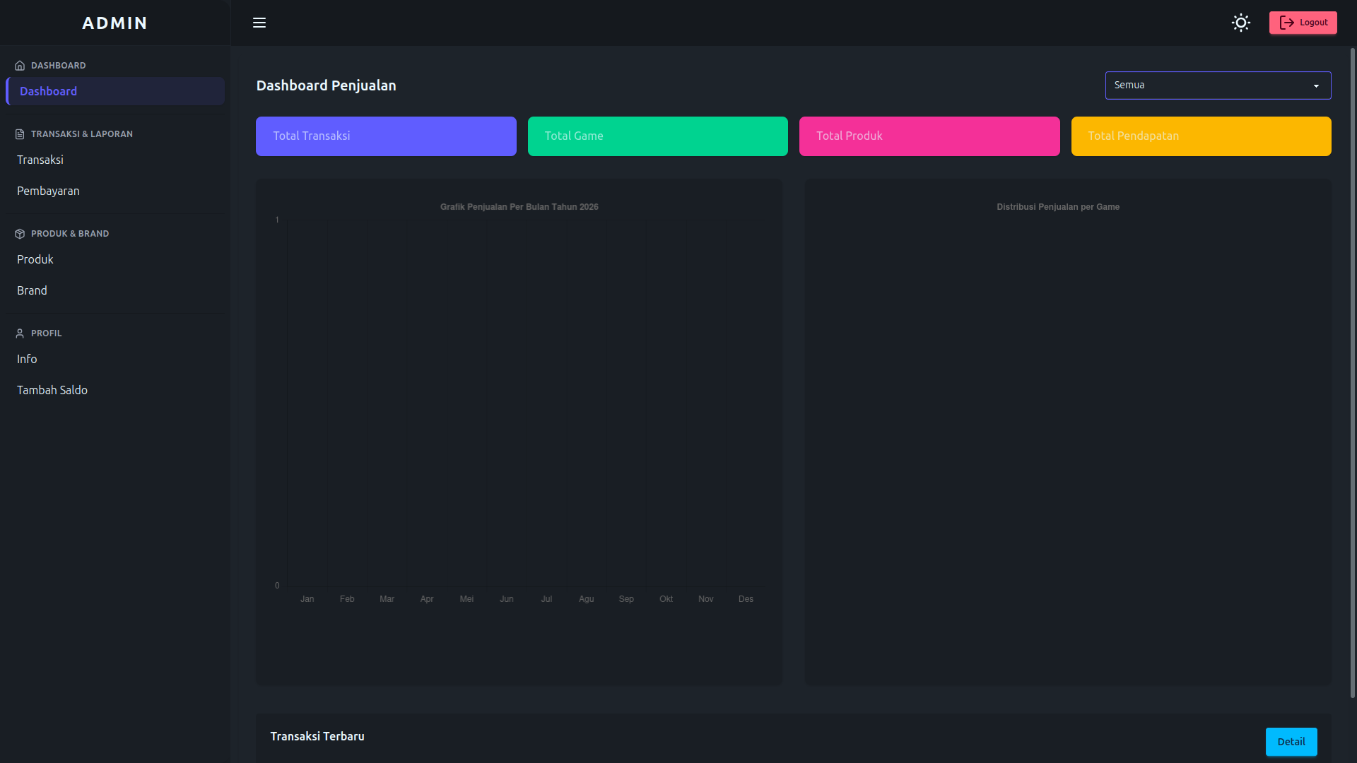Open the Tambah Saldo page
Screen dimensions: 1357x763
52,389
